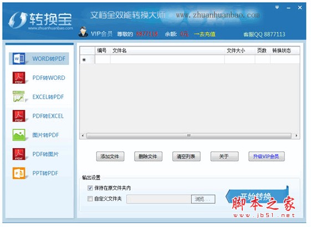
Task: Click the user ID 8877118
Action: click(x=147, y=34)
